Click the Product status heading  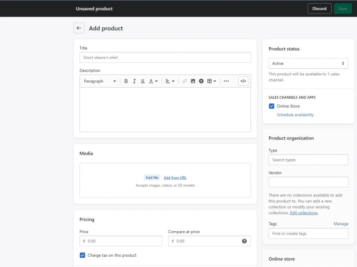click(284, 49)
